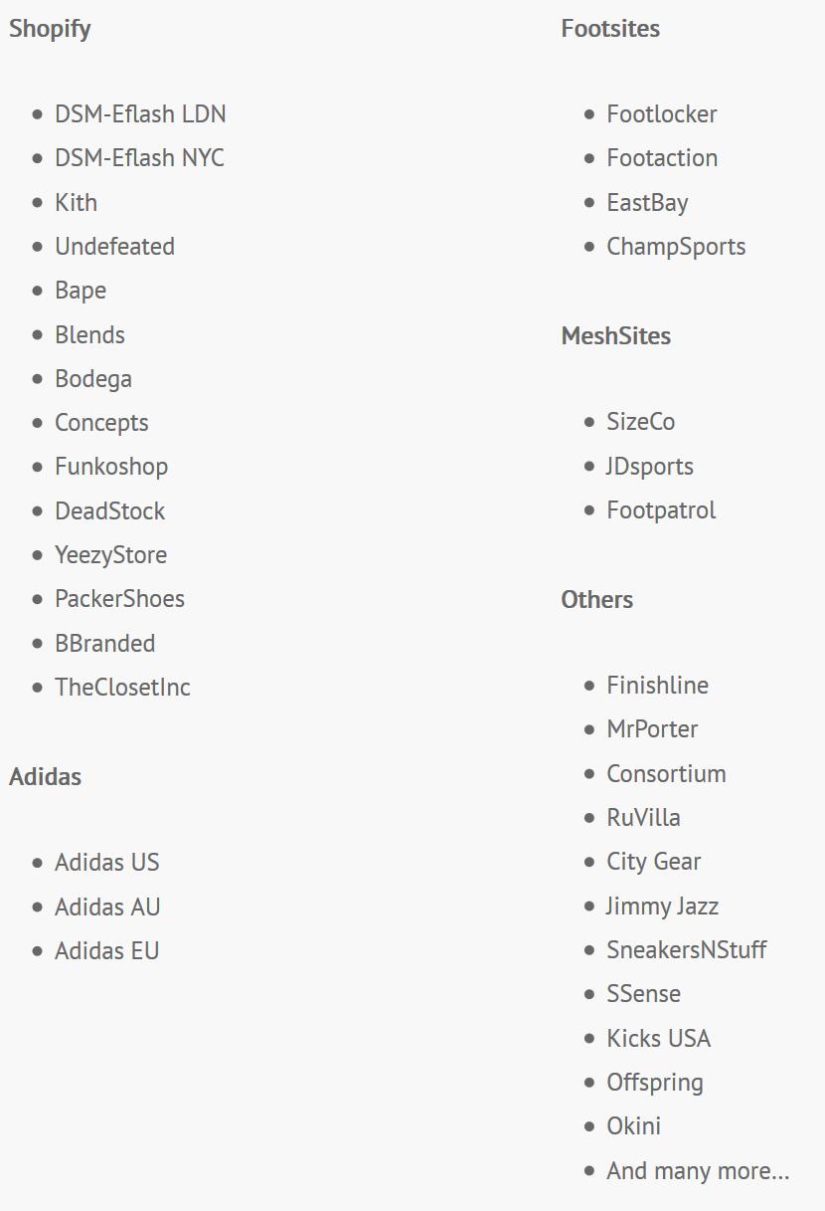
Task: Click the Funkoshop list item
Action: point(111,467)
